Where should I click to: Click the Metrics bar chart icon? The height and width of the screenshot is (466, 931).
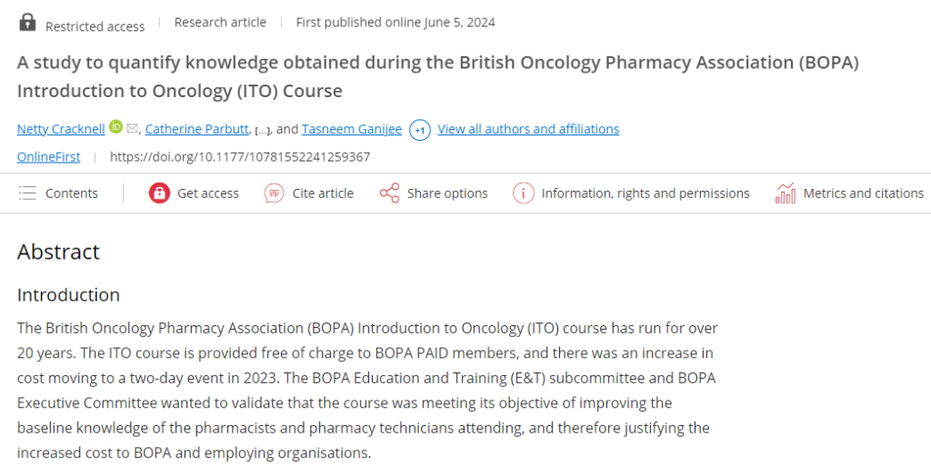coord(785,193)
